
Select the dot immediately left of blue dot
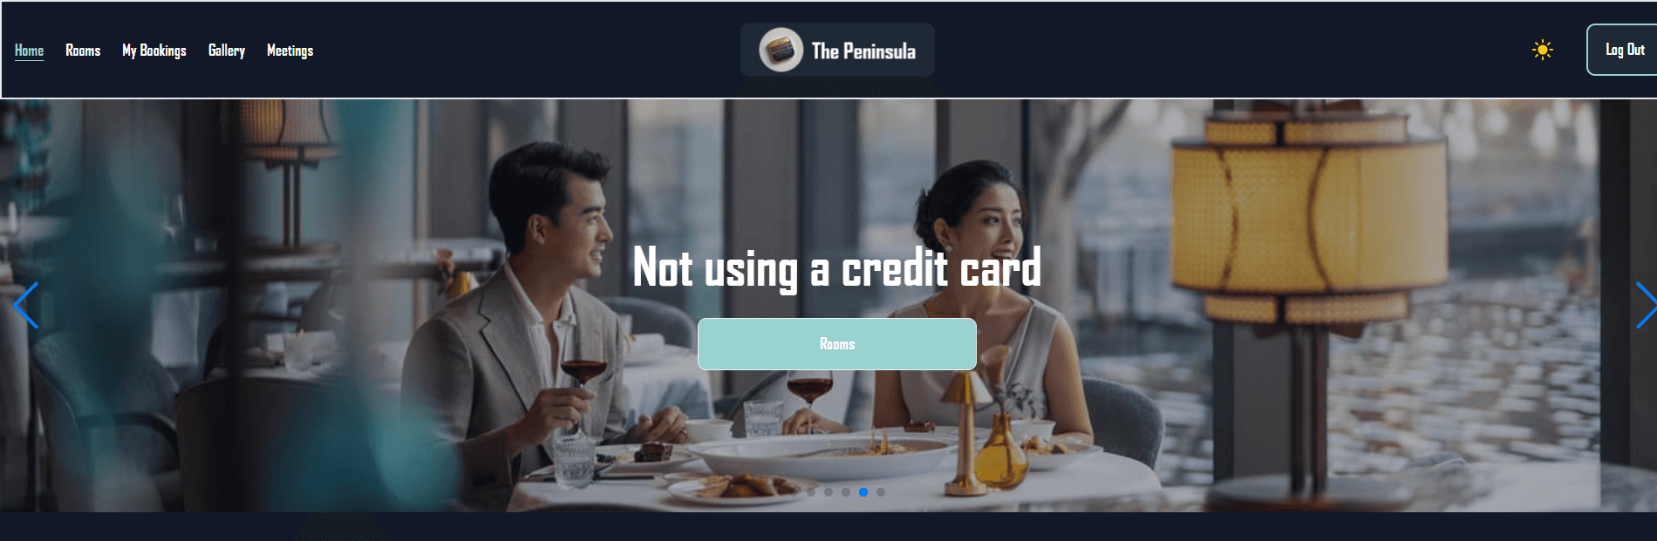click(x=846, y=492)
